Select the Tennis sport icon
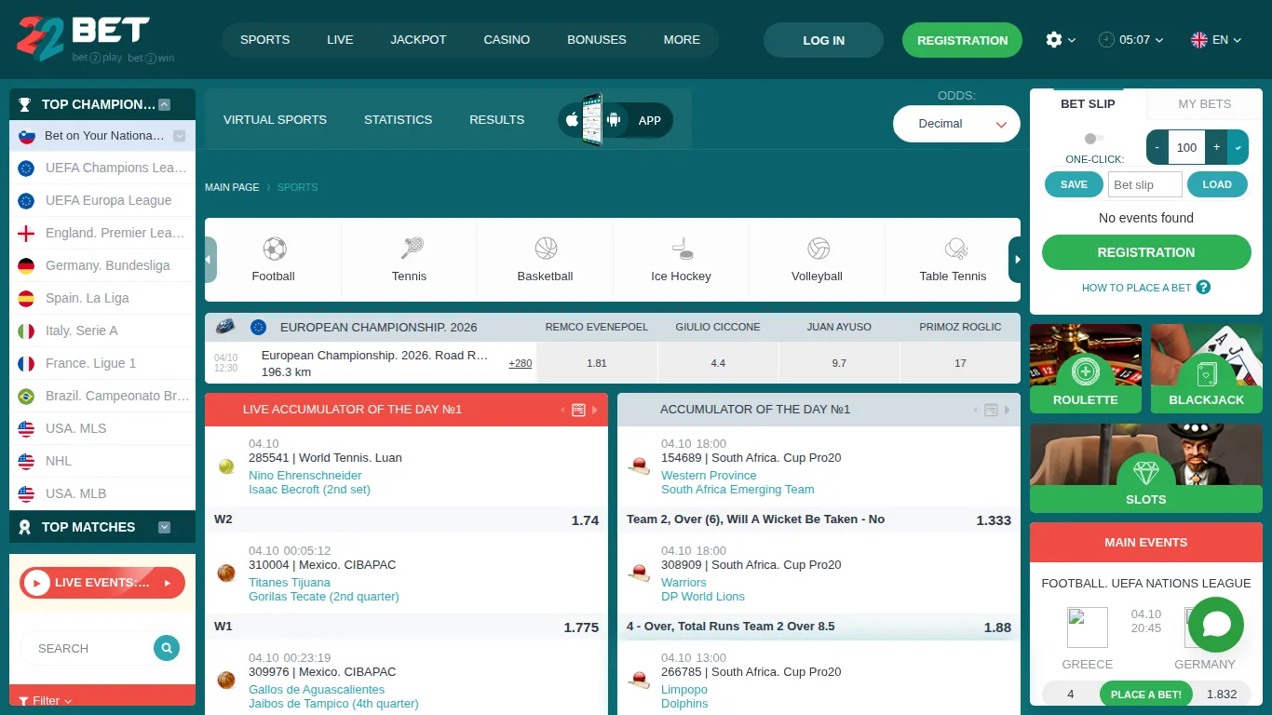 [x=410, y=260]
